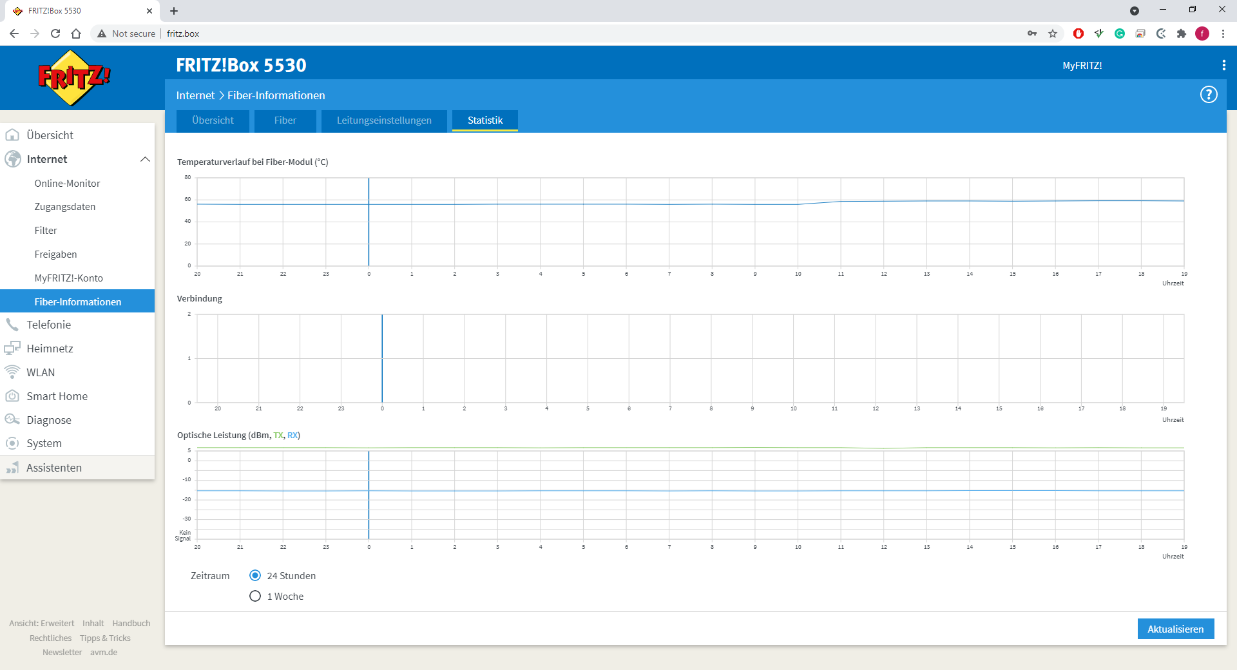1237x670 pixels.
Task: Open the browser extensions puzzle icon
Action: point(1182,33)
